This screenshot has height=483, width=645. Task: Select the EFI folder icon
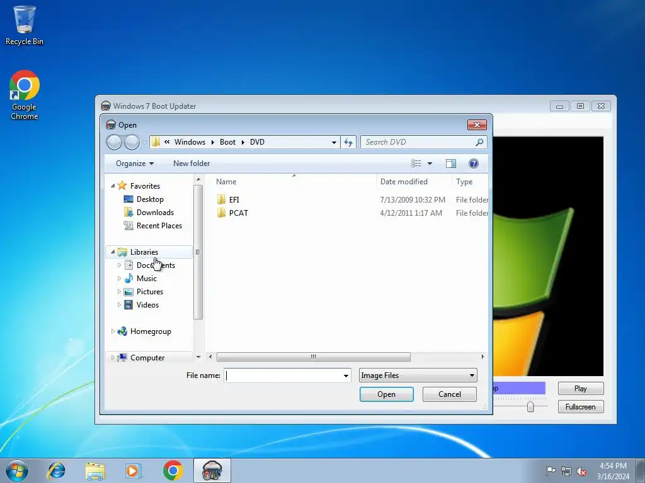[221, 199]
